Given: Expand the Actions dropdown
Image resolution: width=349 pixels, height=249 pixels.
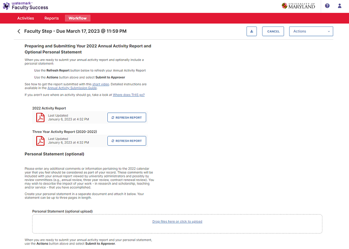Looking at the screenshot, I should tap(311, 31).
